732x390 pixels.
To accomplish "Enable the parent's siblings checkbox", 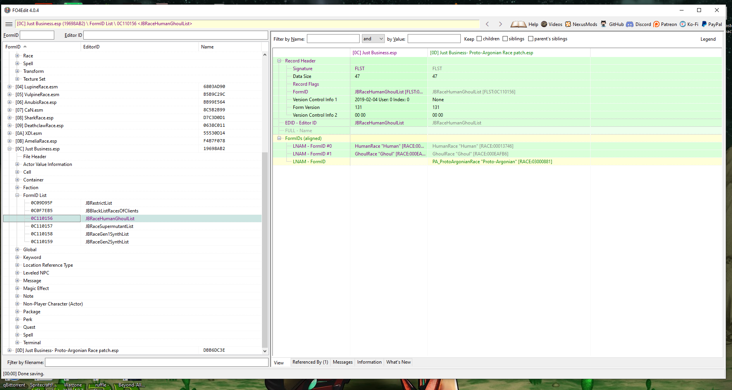I will (530, 39).
